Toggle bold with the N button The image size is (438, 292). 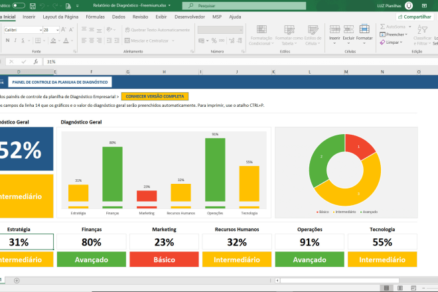coord(7,40)
